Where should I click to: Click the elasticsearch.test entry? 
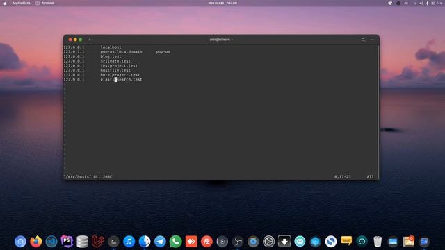[121, 80]
